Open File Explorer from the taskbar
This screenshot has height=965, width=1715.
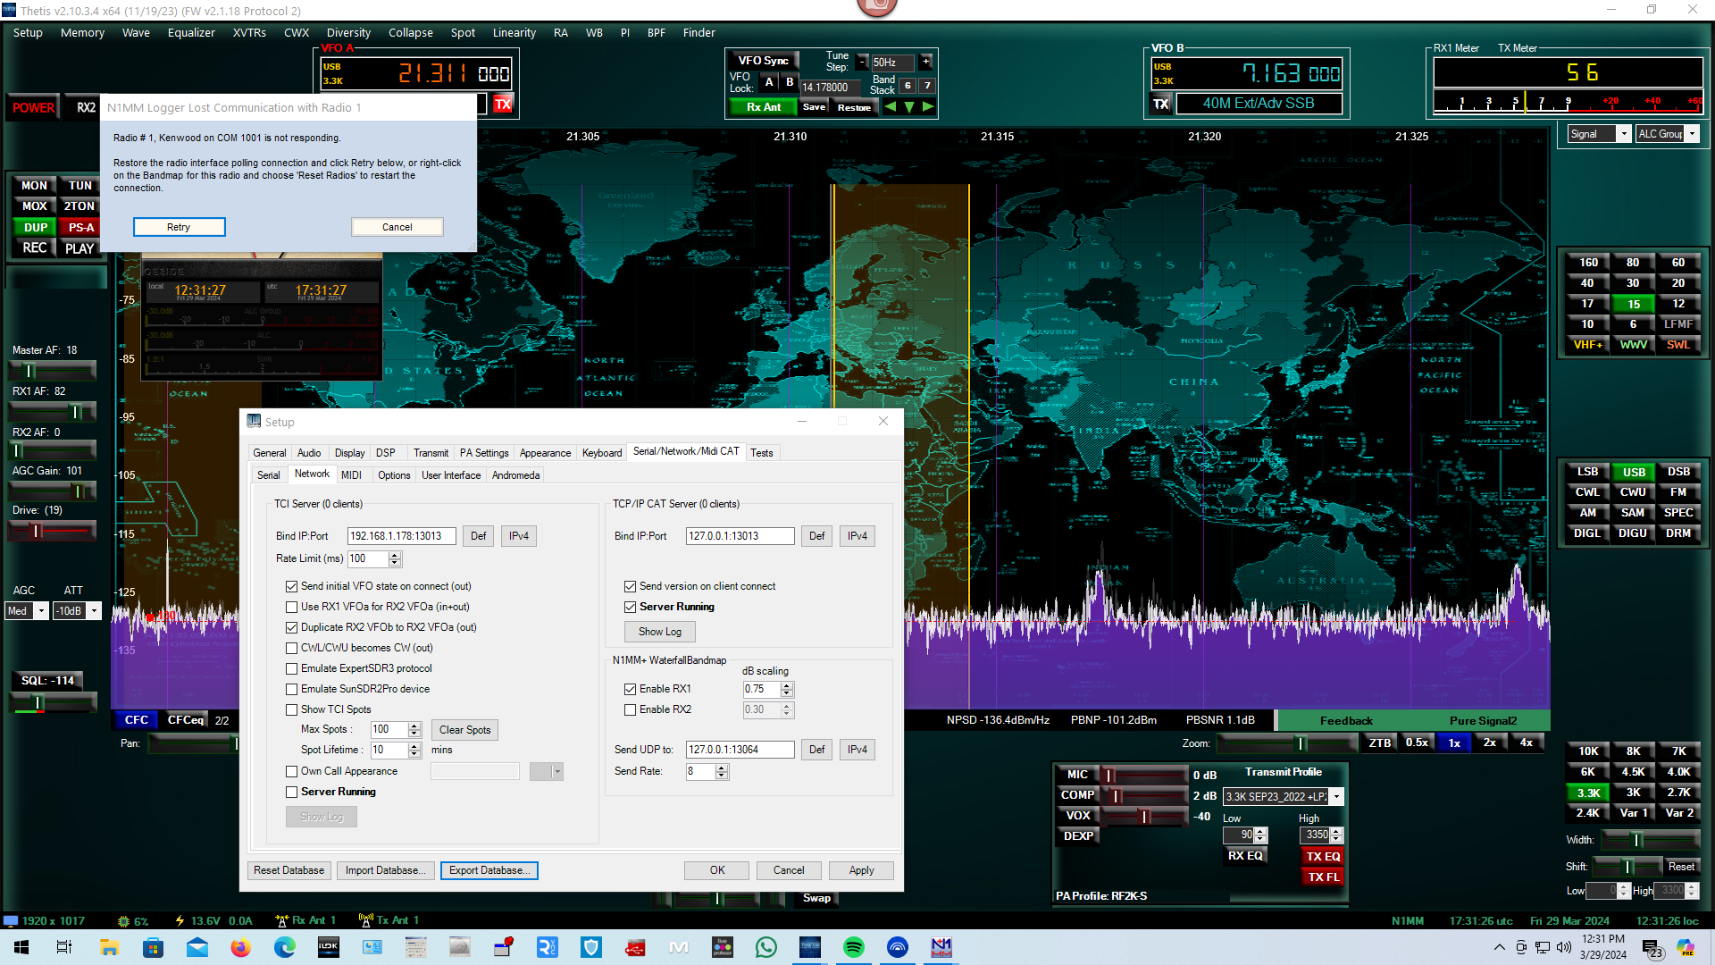[110, 947]
